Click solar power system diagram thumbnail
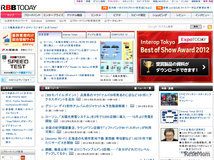Viewport: 214px width, 160px height. tap(117, 57)
